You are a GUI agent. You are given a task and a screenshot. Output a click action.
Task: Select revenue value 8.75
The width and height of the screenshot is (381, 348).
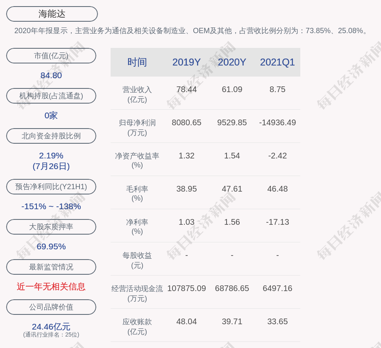pos(277,89)
